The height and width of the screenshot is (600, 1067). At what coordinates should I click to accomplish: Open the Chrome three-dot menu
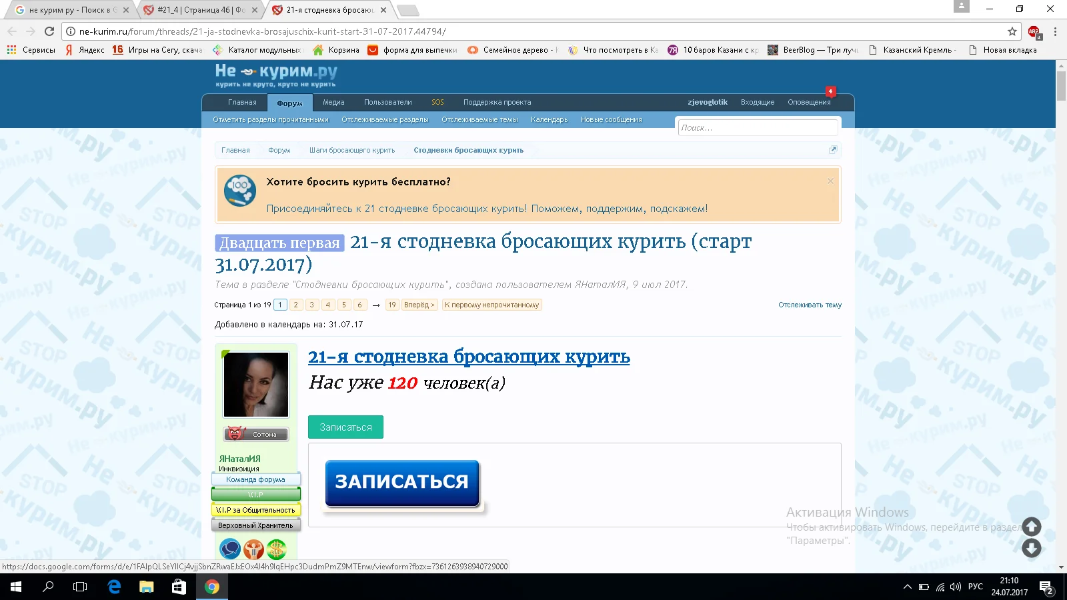(1055, 31)
